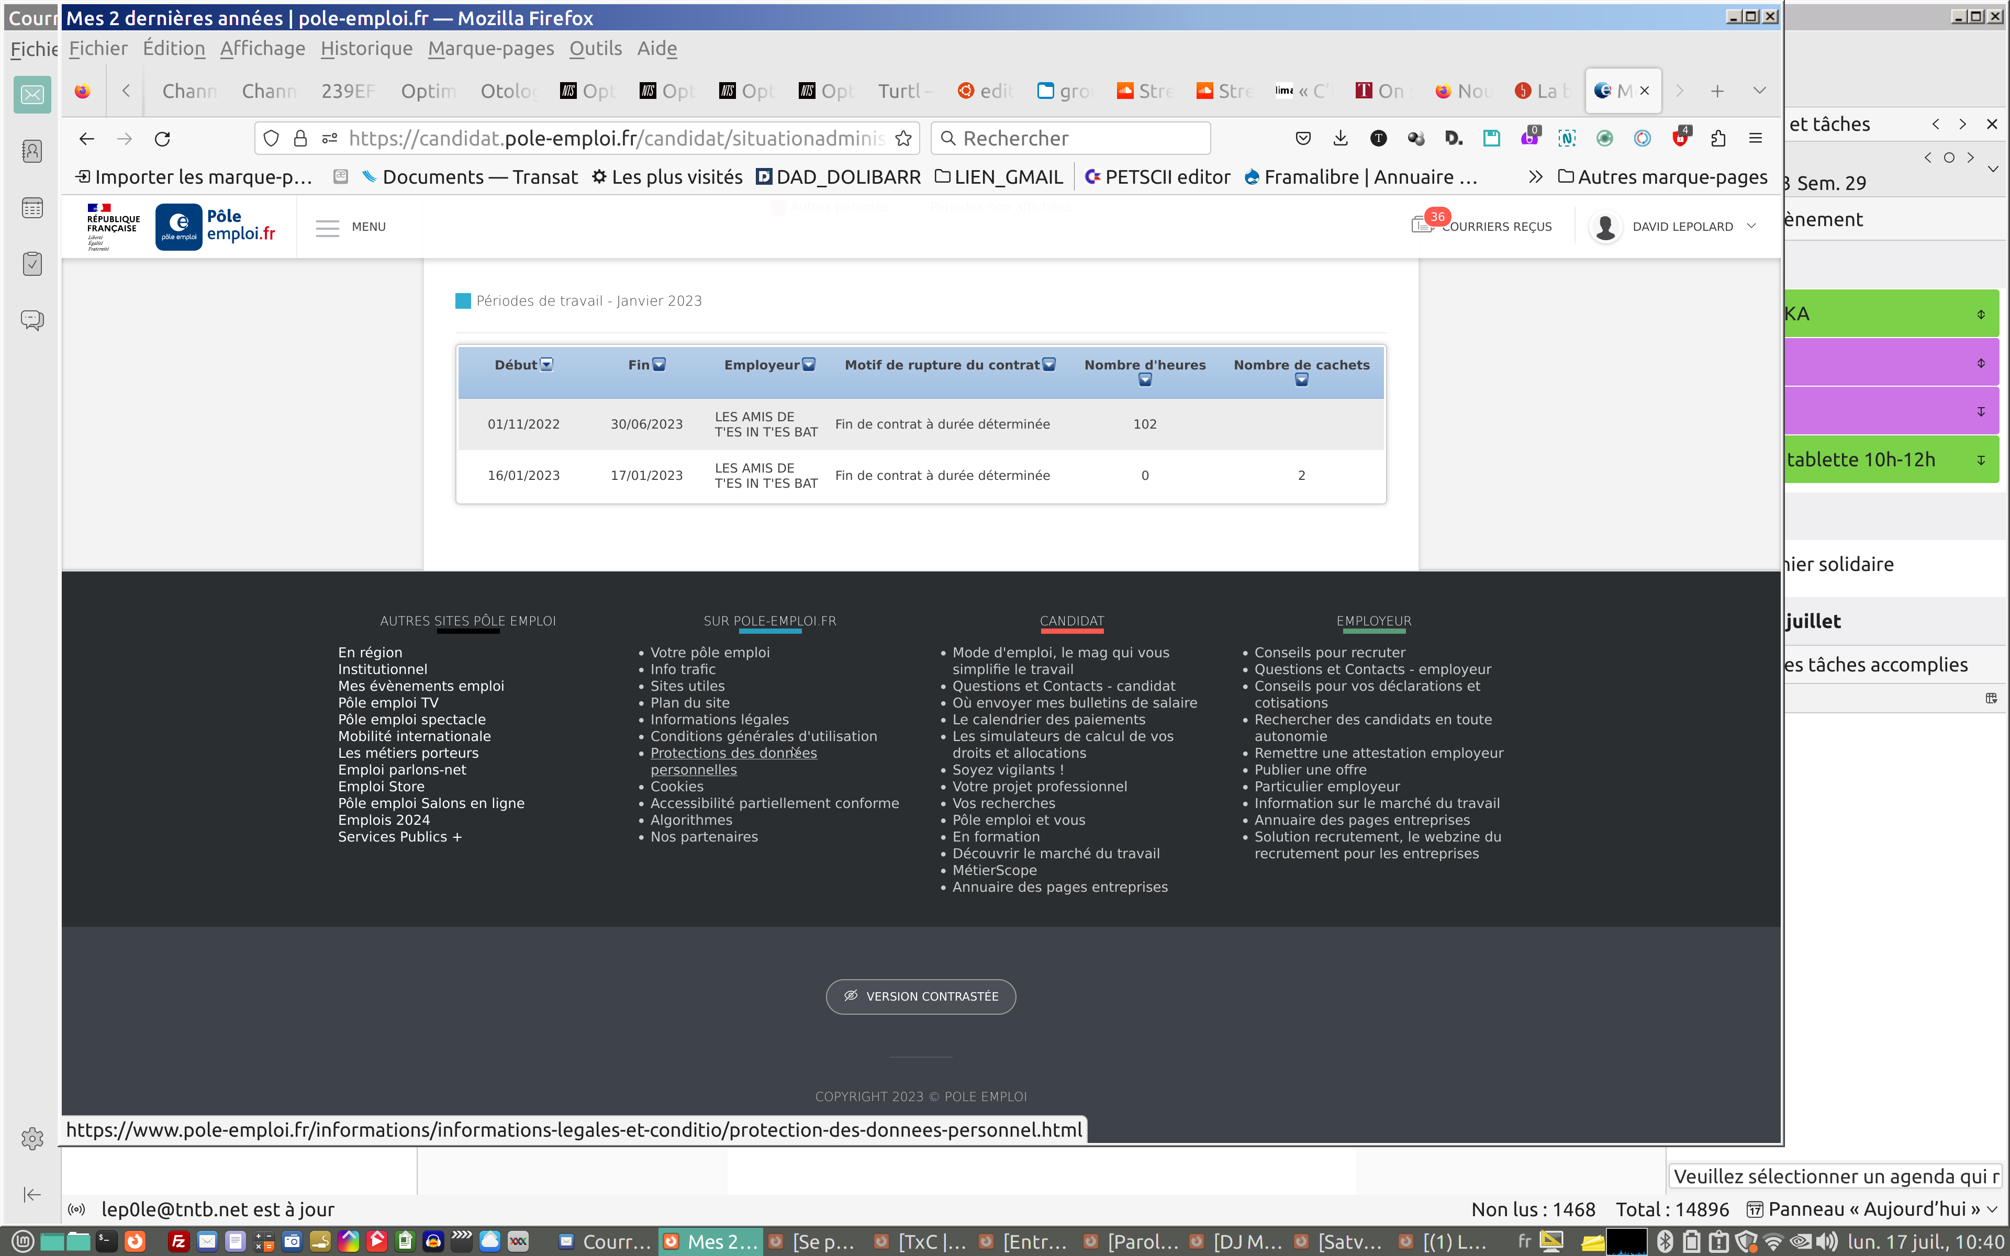Click the Firefox reload page icon
Image resolution: width=2010 pixels, height=1256 pixels.
point(163,139)
